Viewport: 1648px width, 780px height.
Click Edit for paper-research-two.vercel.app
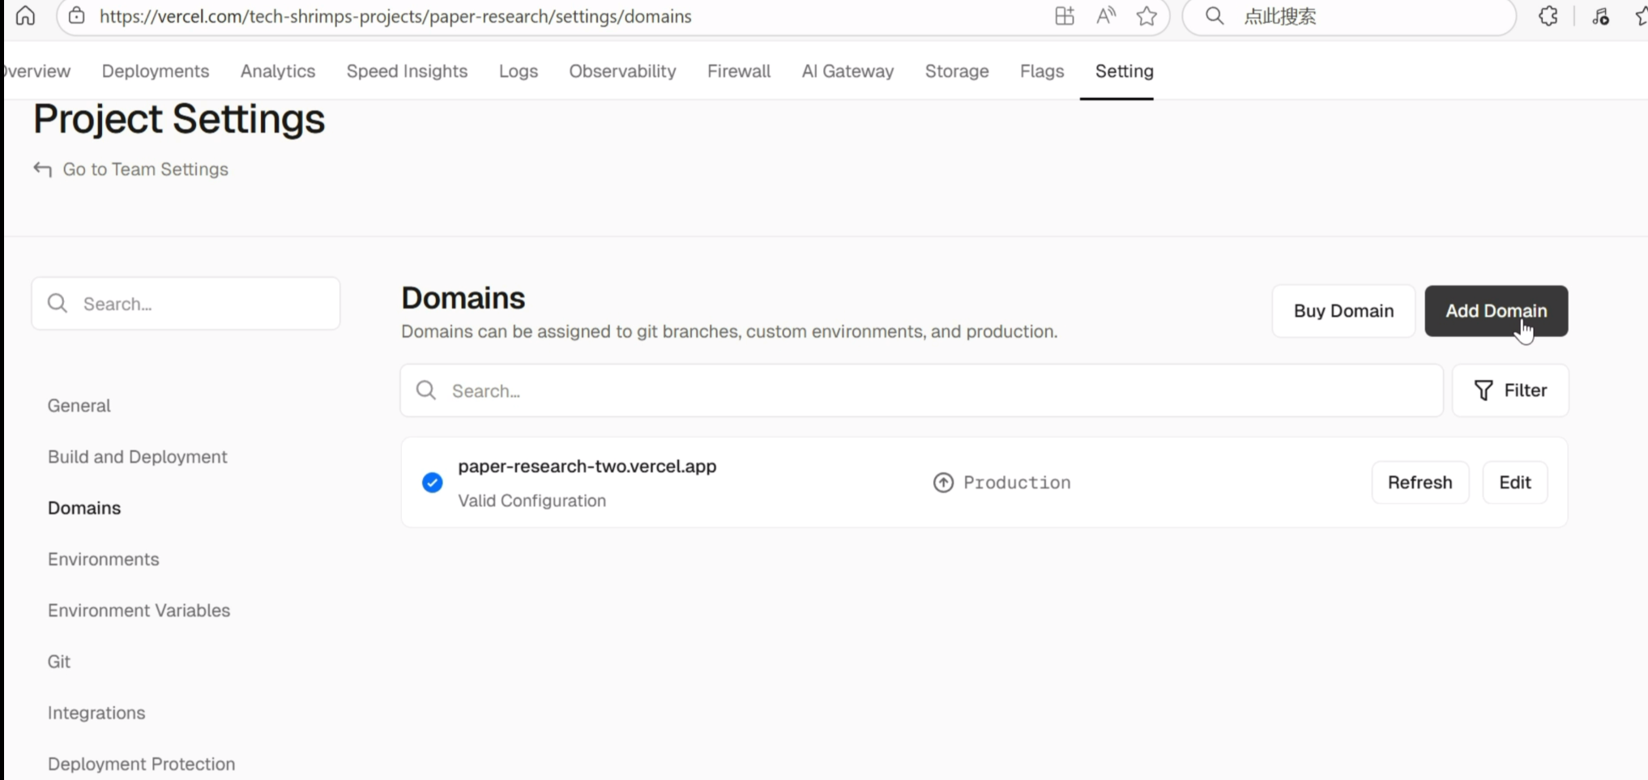1514,483
